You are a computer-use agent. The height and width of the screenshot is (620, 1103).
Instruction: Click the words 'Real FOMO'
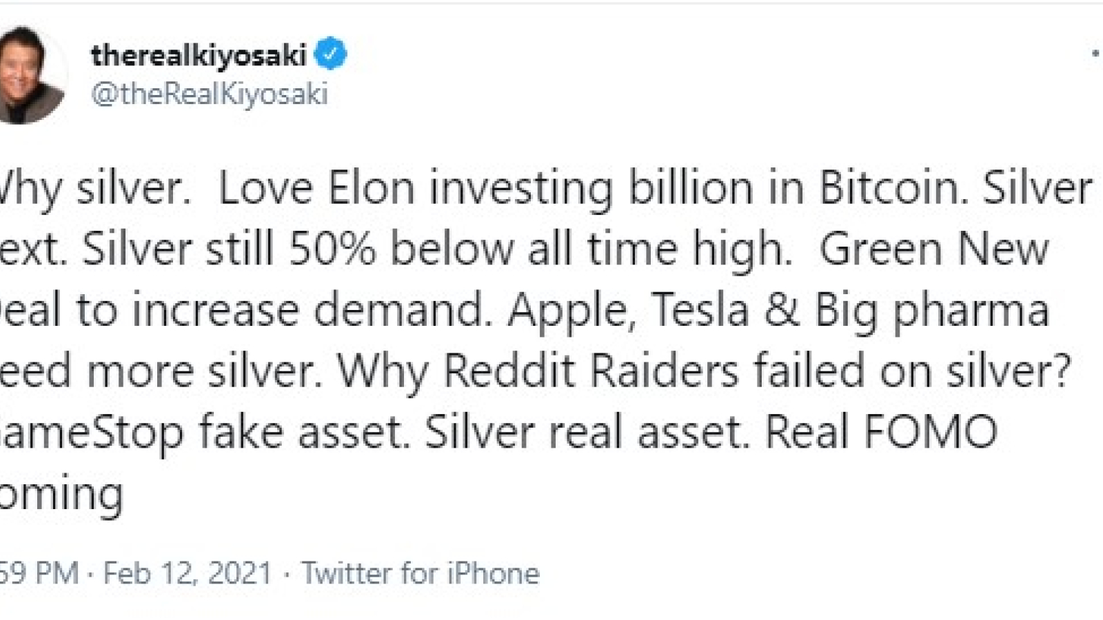[x=881, y=433]
